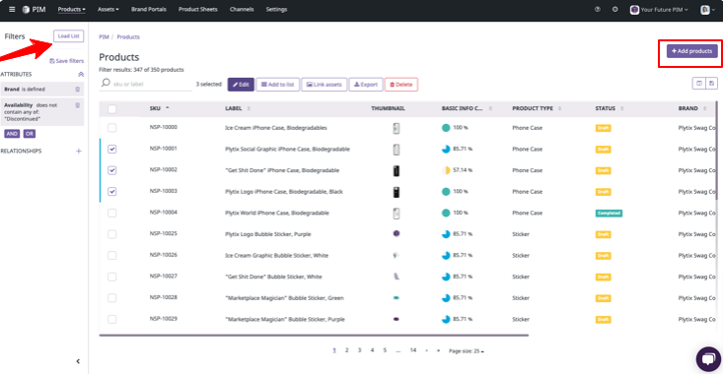Image resolution: width=723 pixels, height=374 pixels.
Task: Uncheck product NSP-10001 checkbox
Action: tap(112, 149)
